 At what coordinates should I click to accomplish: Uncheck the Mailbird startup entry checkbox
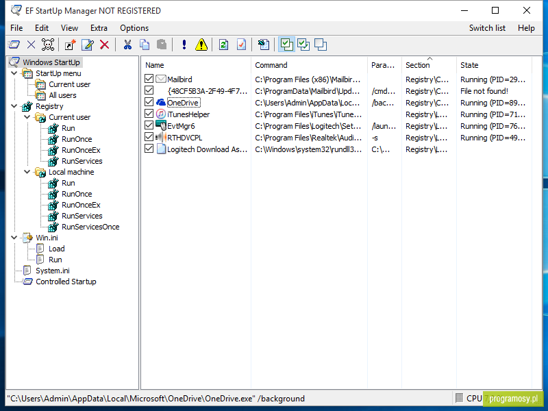[x=149, y=79]
